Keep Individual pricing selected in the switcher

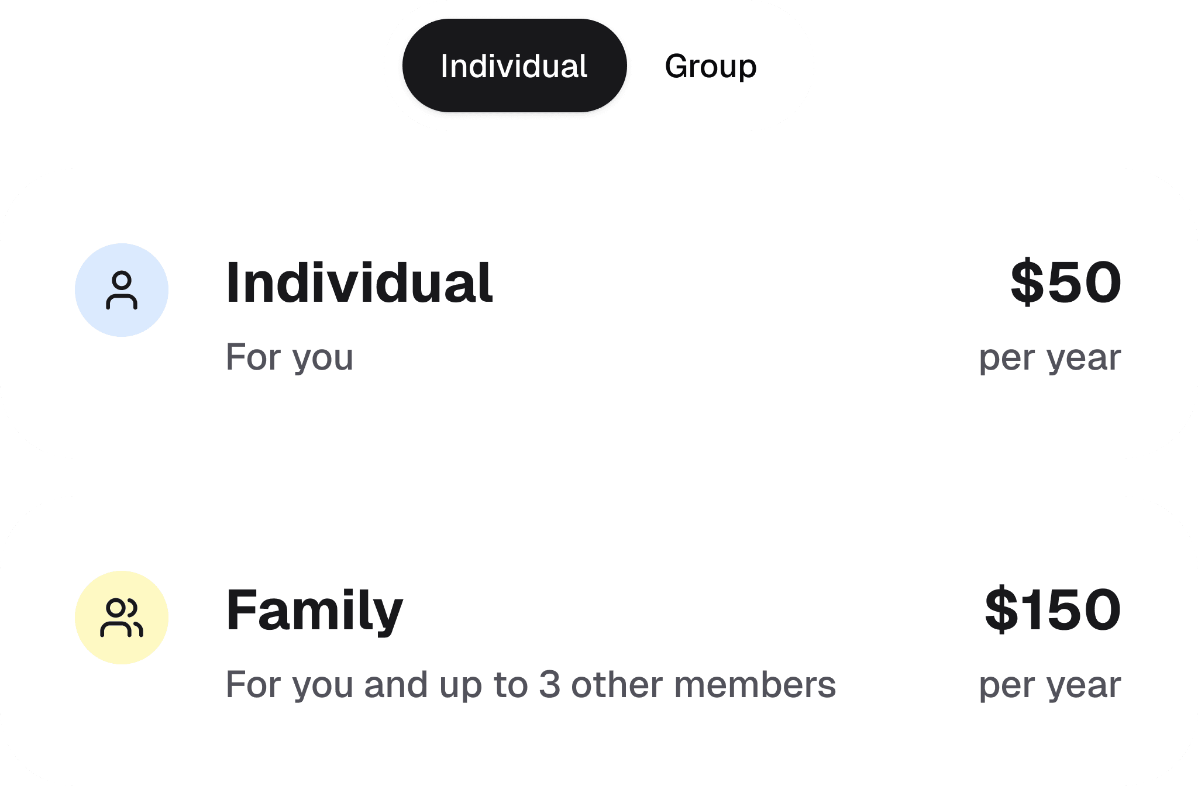point(514,66)
